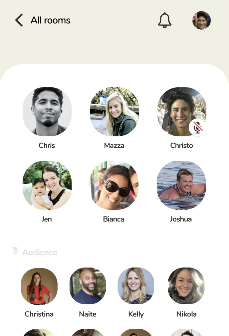Click the name label Mazza
The width and height of the screenshot is (229, 336).
[x=114, y=146]
